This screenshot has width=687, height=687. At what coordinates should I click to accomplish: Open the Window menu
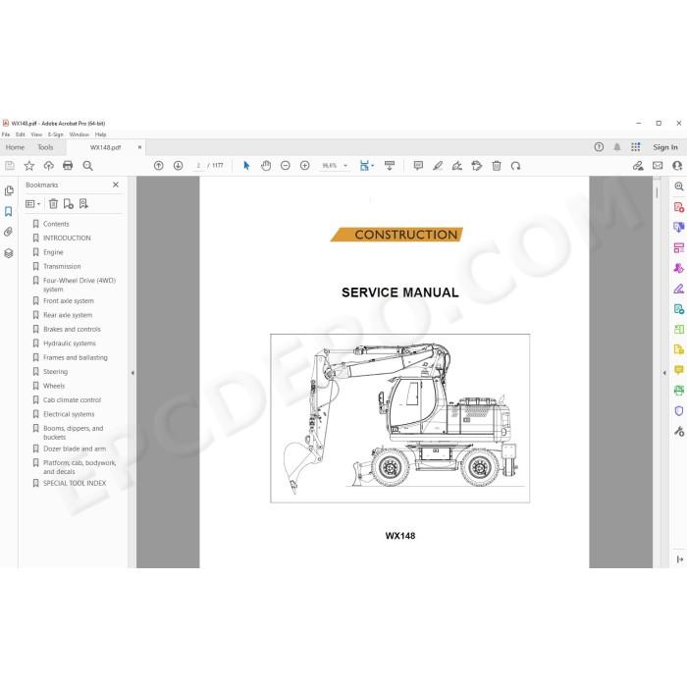(79, 134)
